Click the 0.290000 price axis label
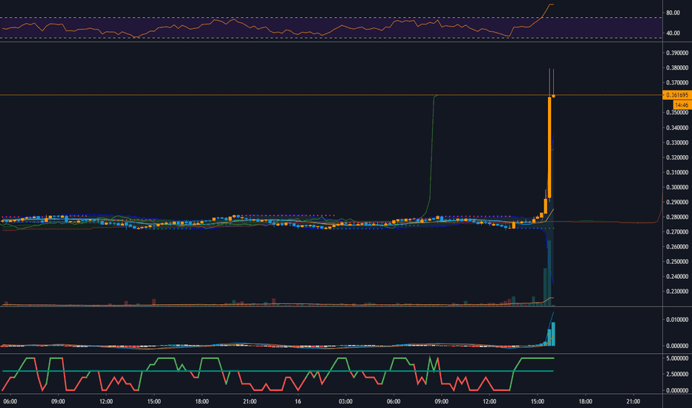 (677, 202)
